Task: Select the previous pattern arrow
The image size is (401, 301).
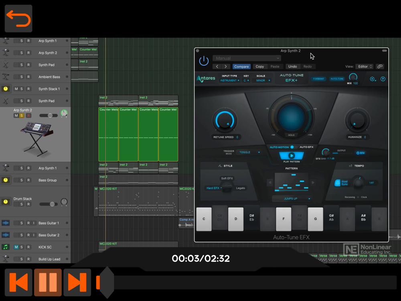Action: pos(270,183)
